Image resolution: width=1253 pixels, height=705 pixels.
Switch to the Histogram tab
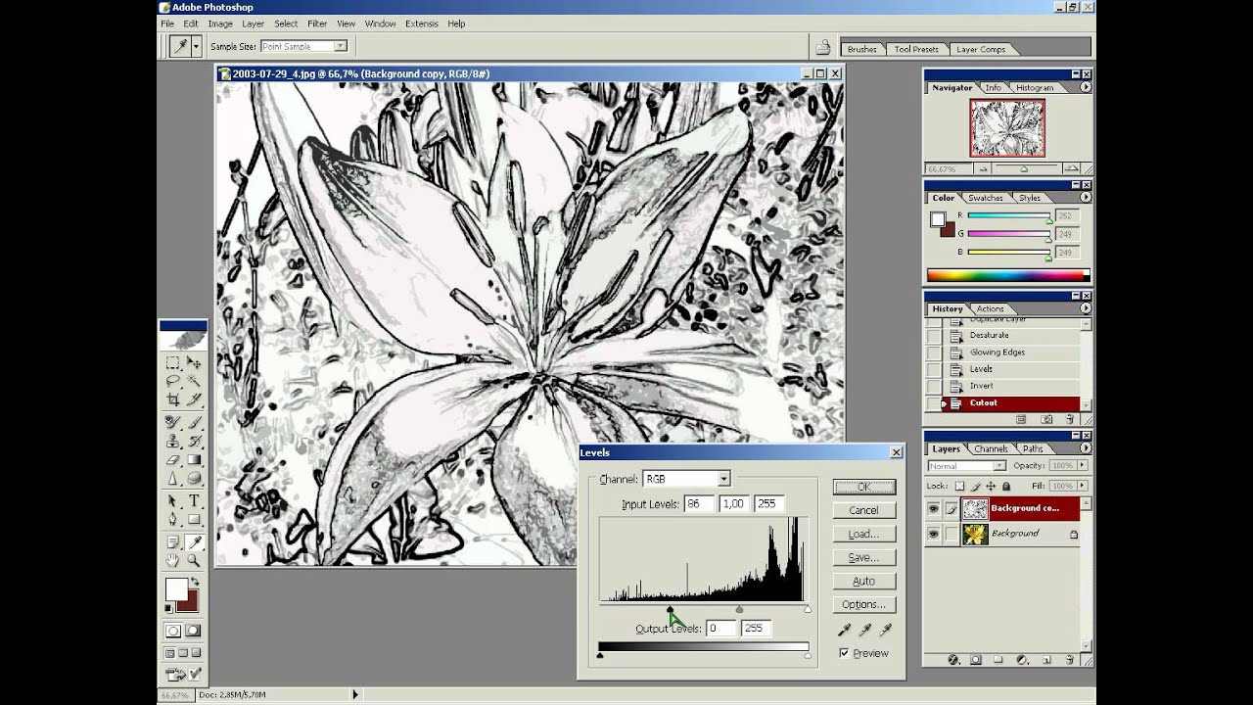point(1035,87)
